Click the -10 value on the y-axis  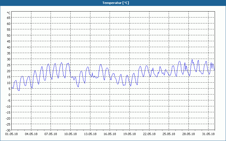[8, 107]
